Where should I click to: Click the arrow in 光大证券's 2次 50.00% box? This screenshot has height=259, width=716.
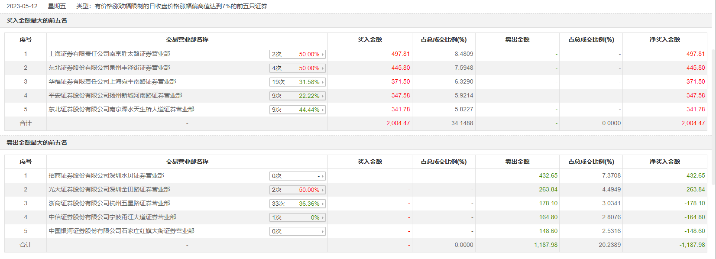click(323, 190)
